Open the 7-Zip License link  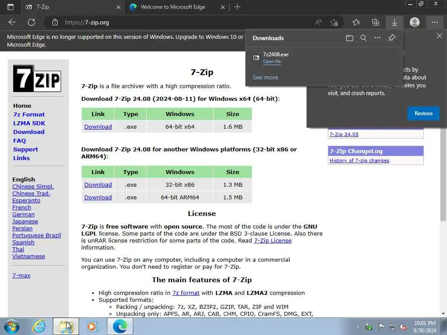coord(272,240)
